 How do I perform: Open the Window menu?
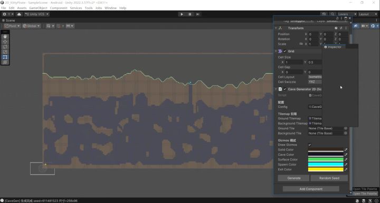tap(110, 8)
